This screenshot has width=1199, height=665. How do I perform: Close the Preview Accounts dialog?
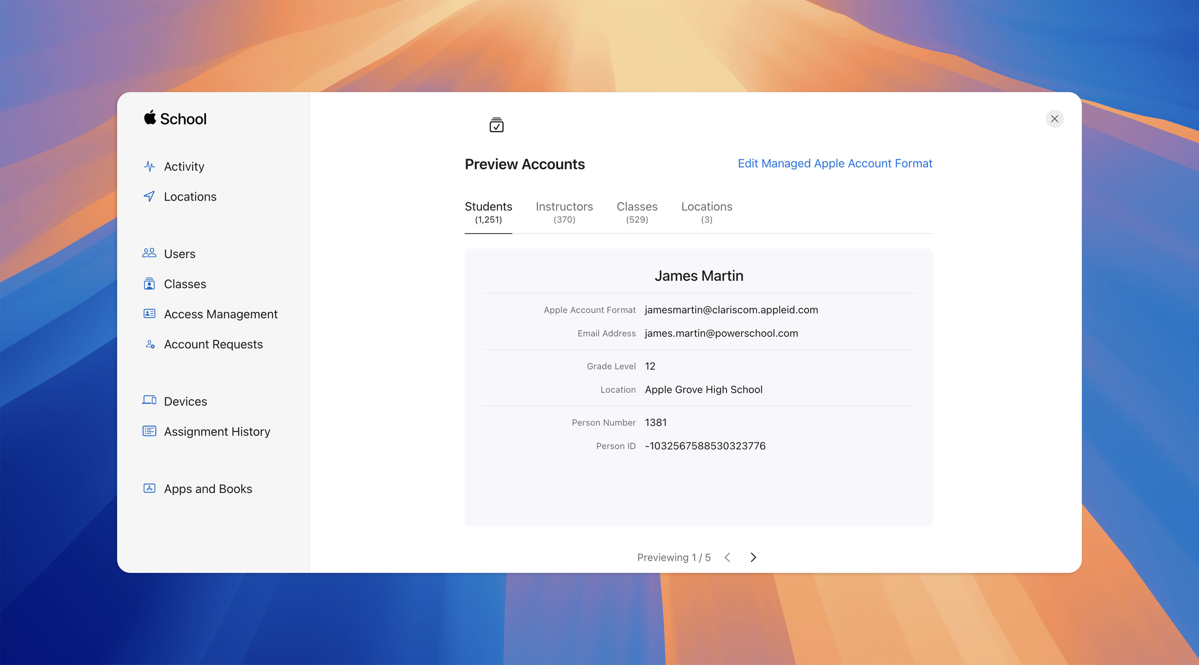1054,119
